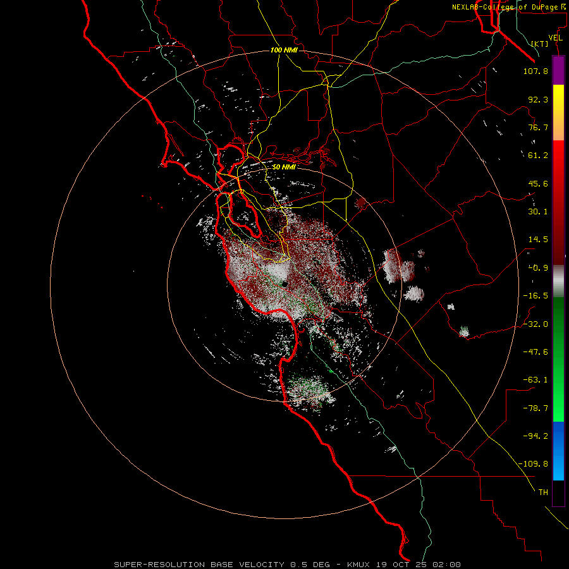Click the footer title SUPER-RESOLUTION BASE VELOCITY
The width and height of the screenshot is (569, 569).
click(199, 565)
